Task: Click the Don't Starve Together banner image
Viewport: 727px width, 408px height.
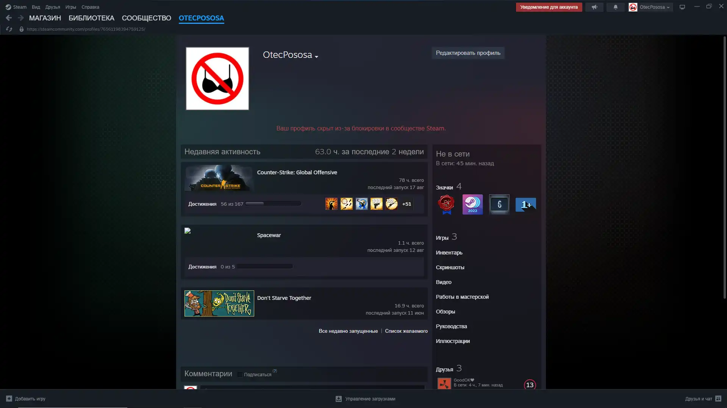Action: click(219, 303)
